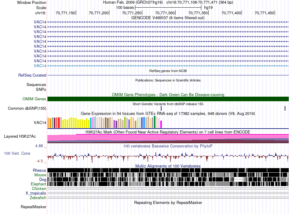Click hg19 text beside the scale bar
289x214 pixels.
[x=208, y=8]
